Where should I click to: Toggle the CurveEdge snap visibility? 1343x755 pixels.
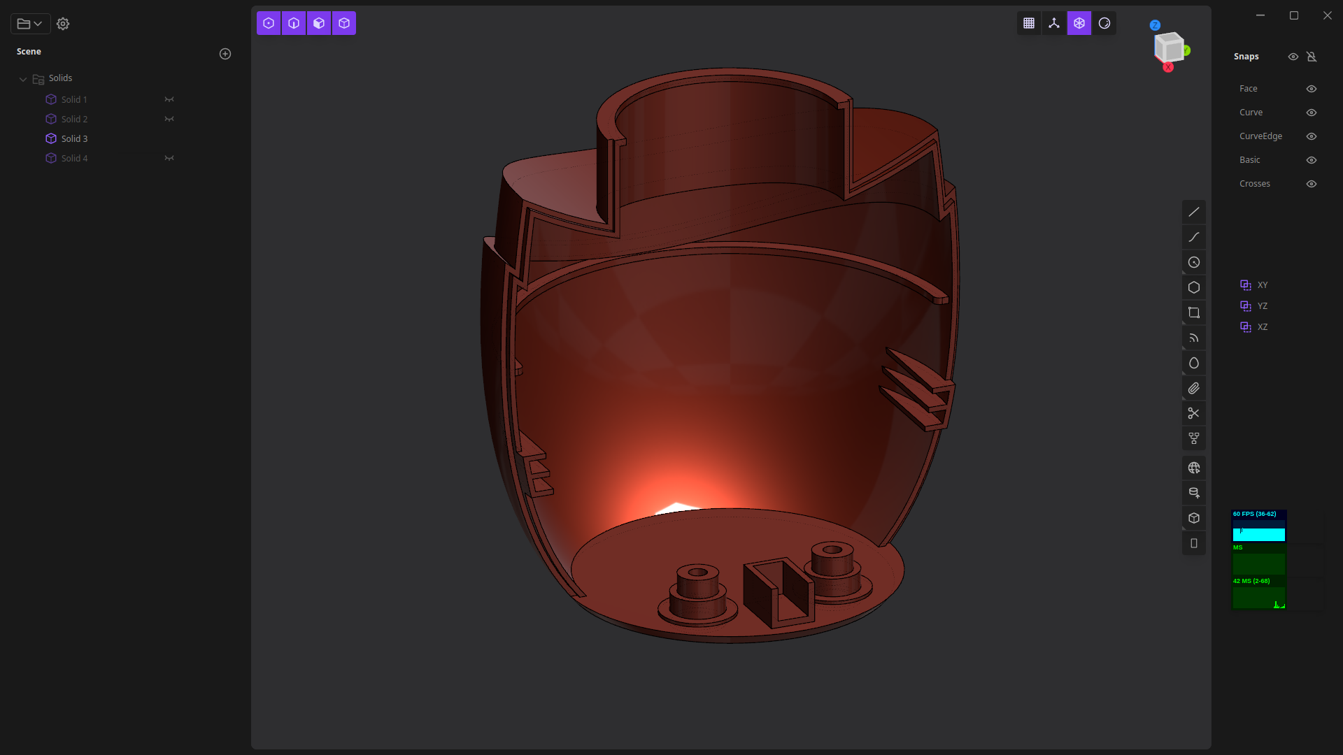click(1312, 136)
